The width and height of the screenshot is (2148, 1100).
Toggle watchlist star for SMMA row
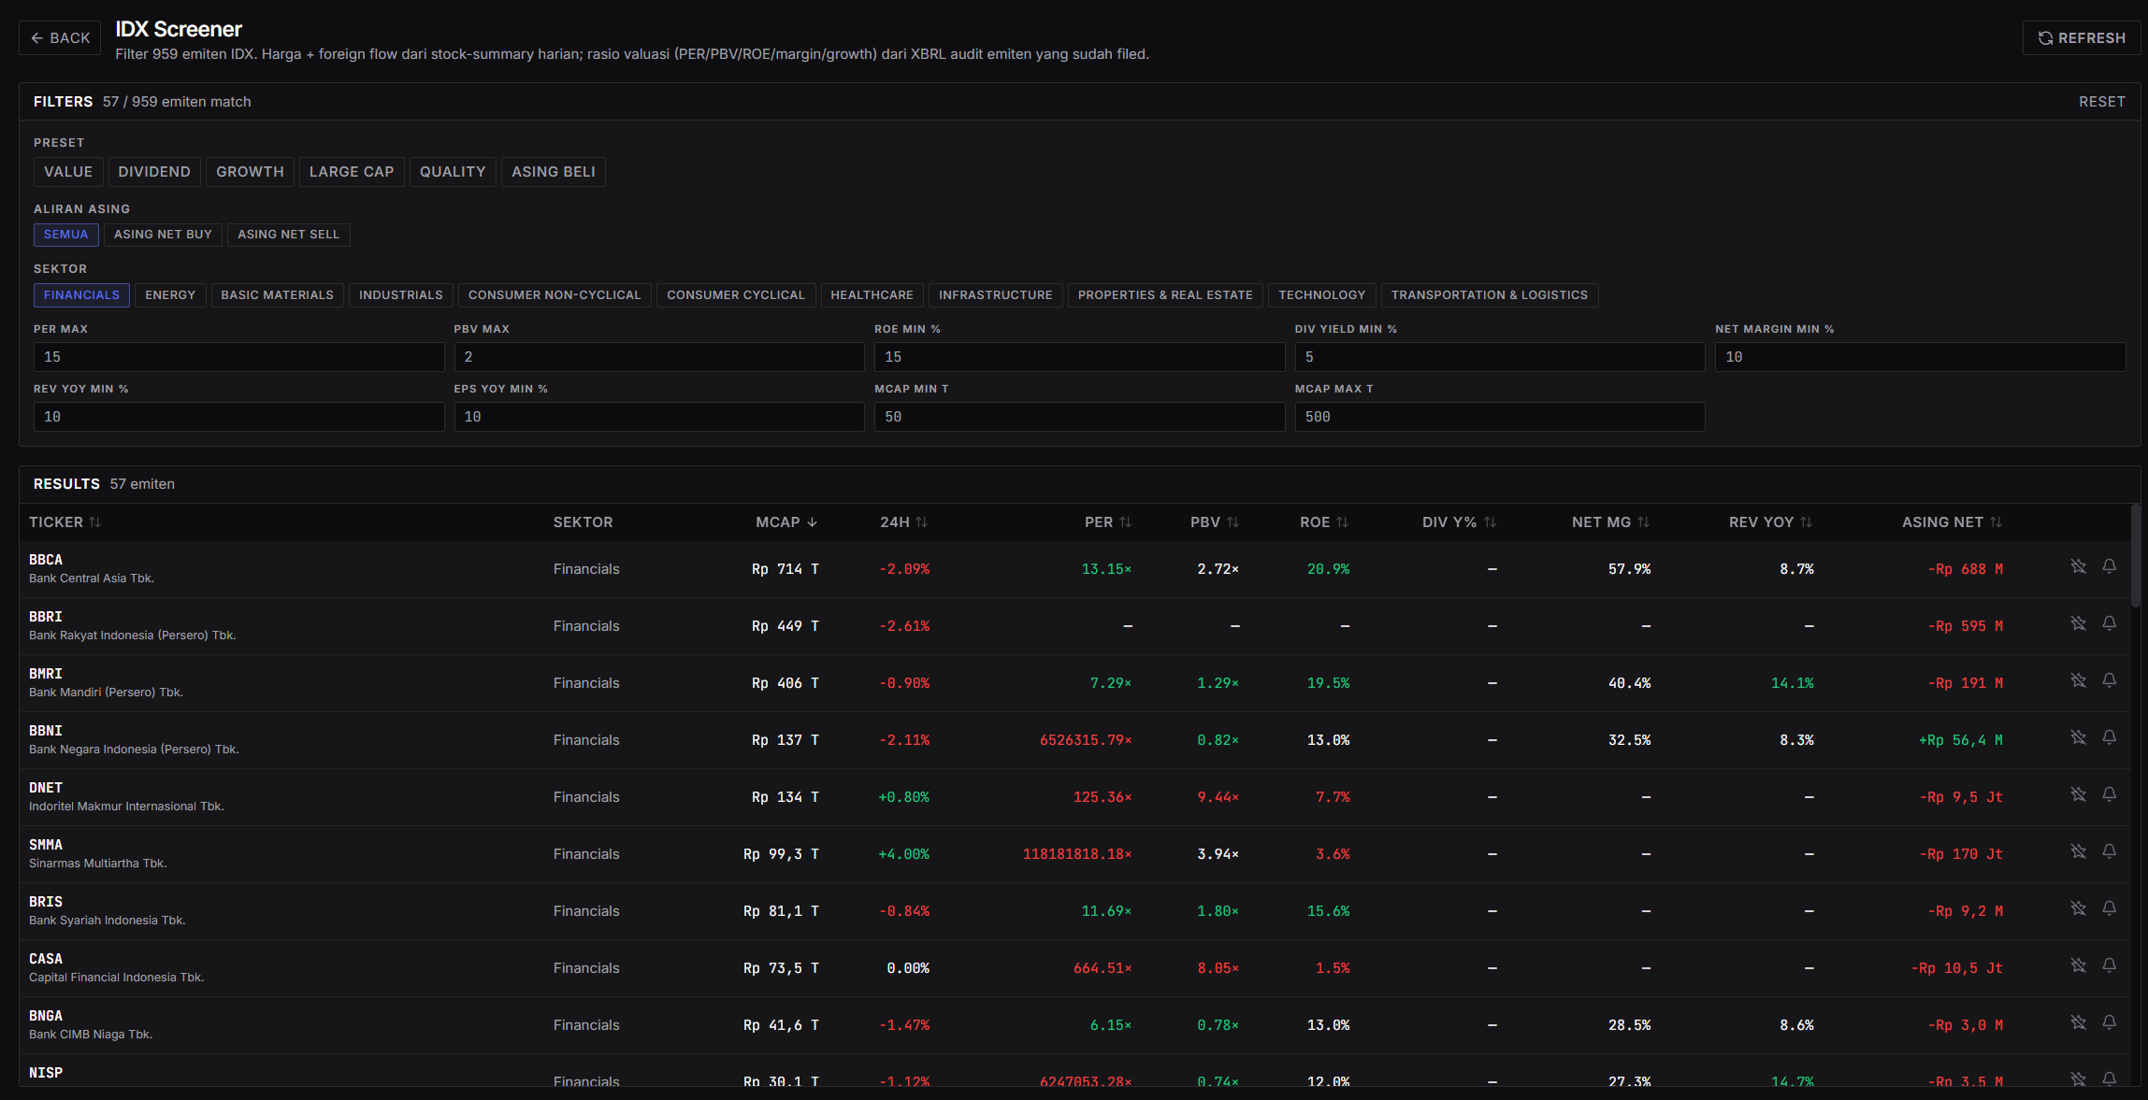click(x=2078, y=851)
